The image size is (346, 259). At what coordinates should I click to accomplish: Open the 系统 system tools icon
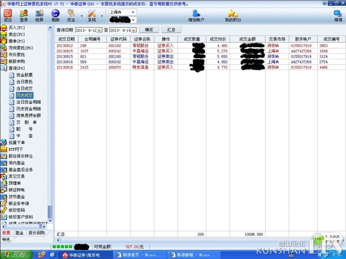[92, 16]
